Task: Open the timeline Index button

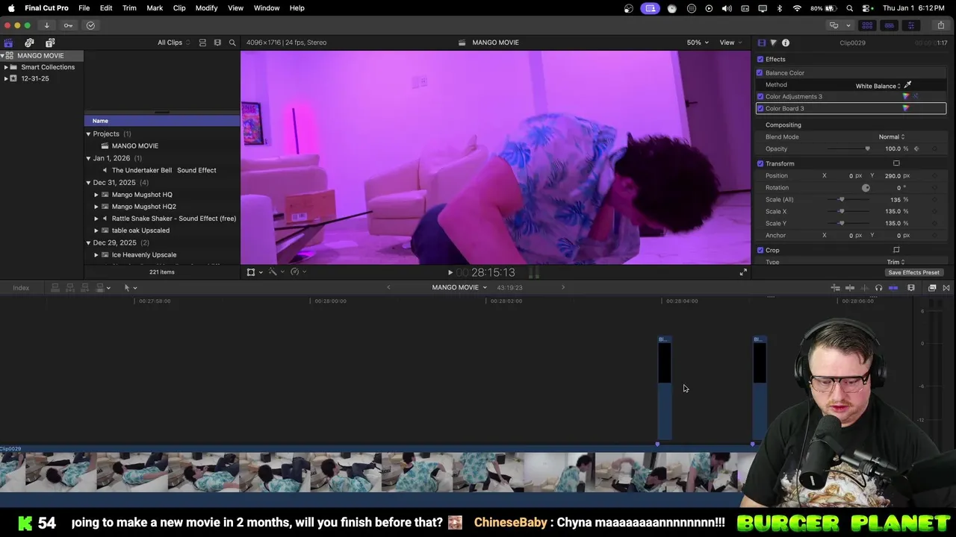Action: point(21,288)
